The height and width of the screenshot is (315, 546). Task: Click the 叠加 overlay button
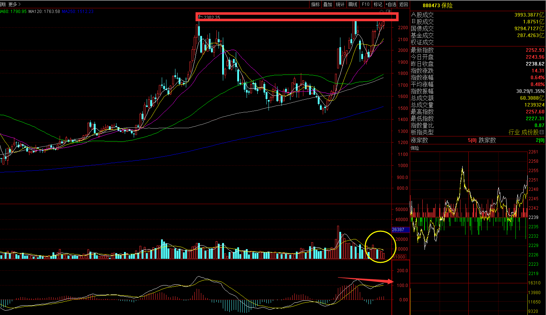coord(328,4)
